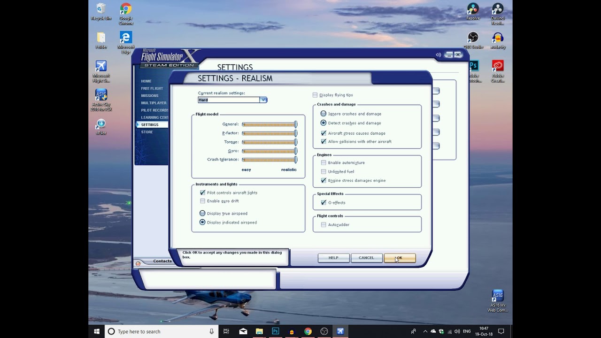
Task: Select the vPilot desktop shortcut
Action: click(101, 126)
